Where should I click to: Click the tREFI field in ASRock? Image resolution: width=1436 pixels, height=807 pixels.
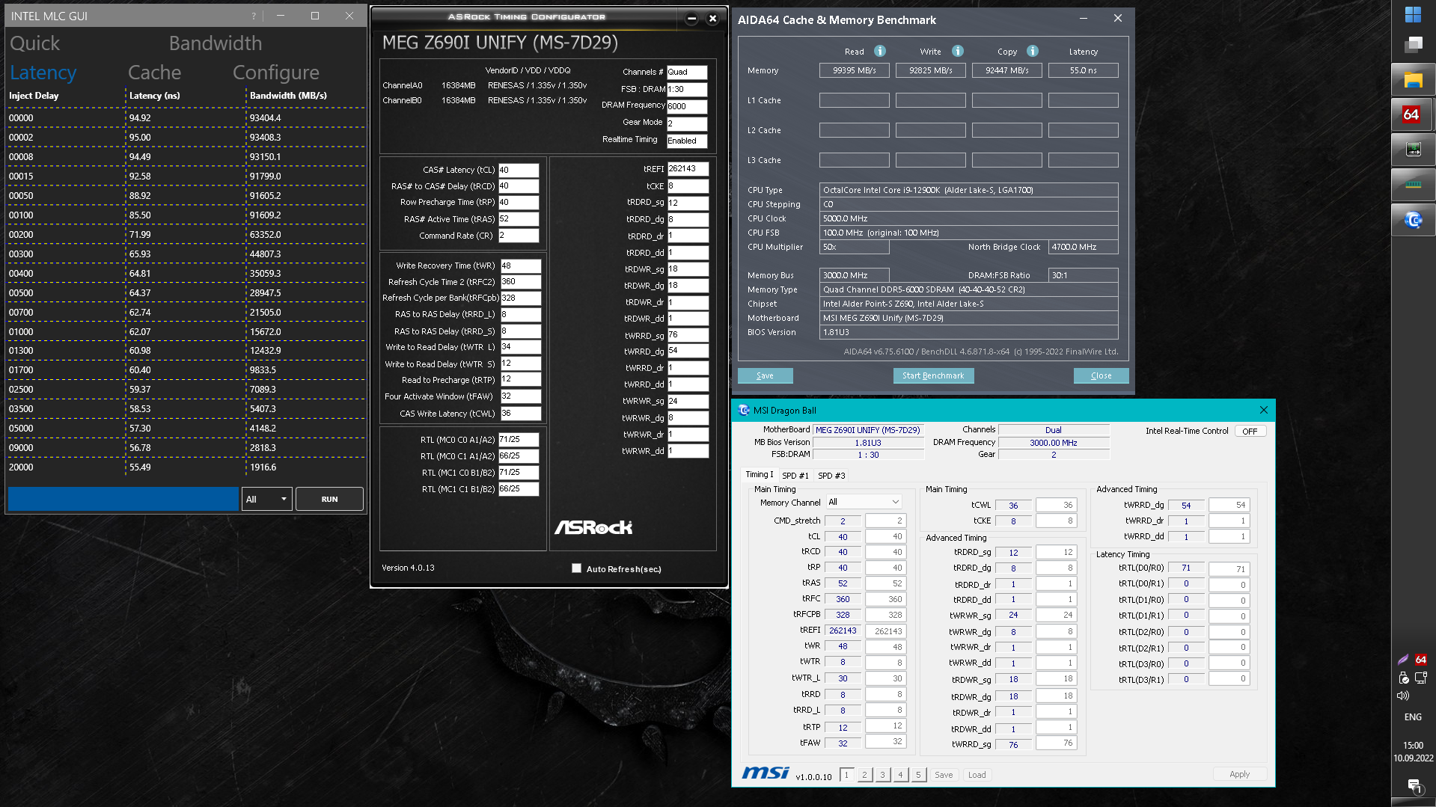tap(688, 169)
